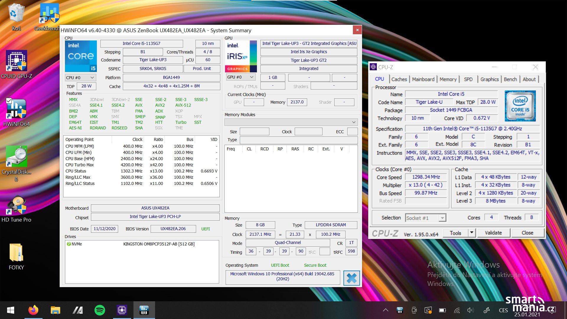Expand the CPU #0 selector dropdown
This screenshot has width=567, height=319.
[x=81, y=77]
